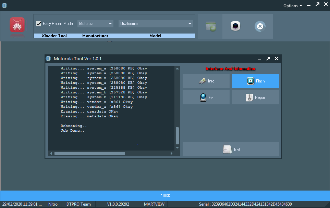The width and height of the screenshot is (330, 208).
Task: Close the Motorola Tool window
Action: pos(277,58)
